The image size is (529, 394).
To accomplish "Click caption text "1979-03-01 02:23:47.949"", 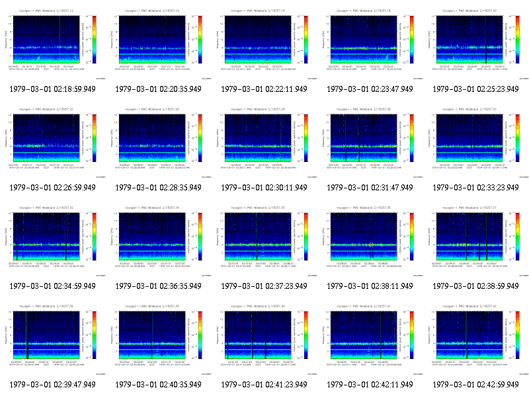I will point(370,89).
